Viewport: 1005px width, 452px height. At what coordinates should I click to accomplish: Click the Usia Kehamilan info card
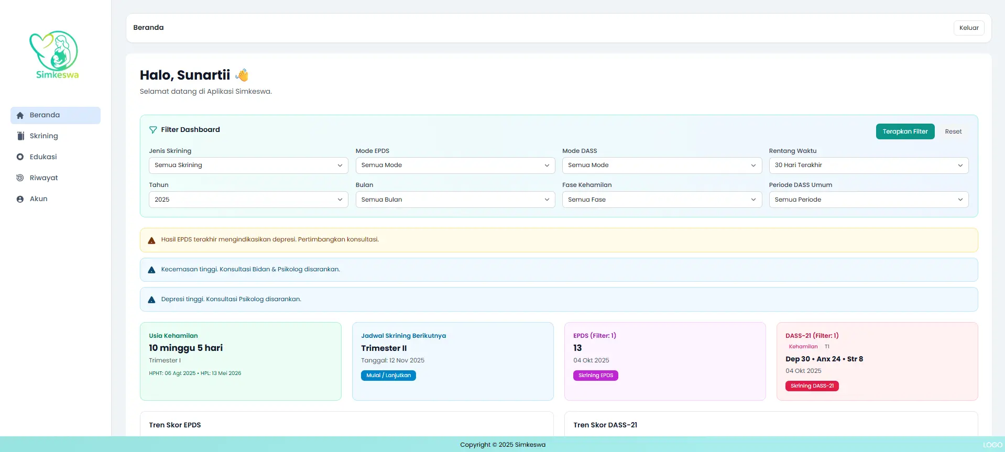[241, 361]
